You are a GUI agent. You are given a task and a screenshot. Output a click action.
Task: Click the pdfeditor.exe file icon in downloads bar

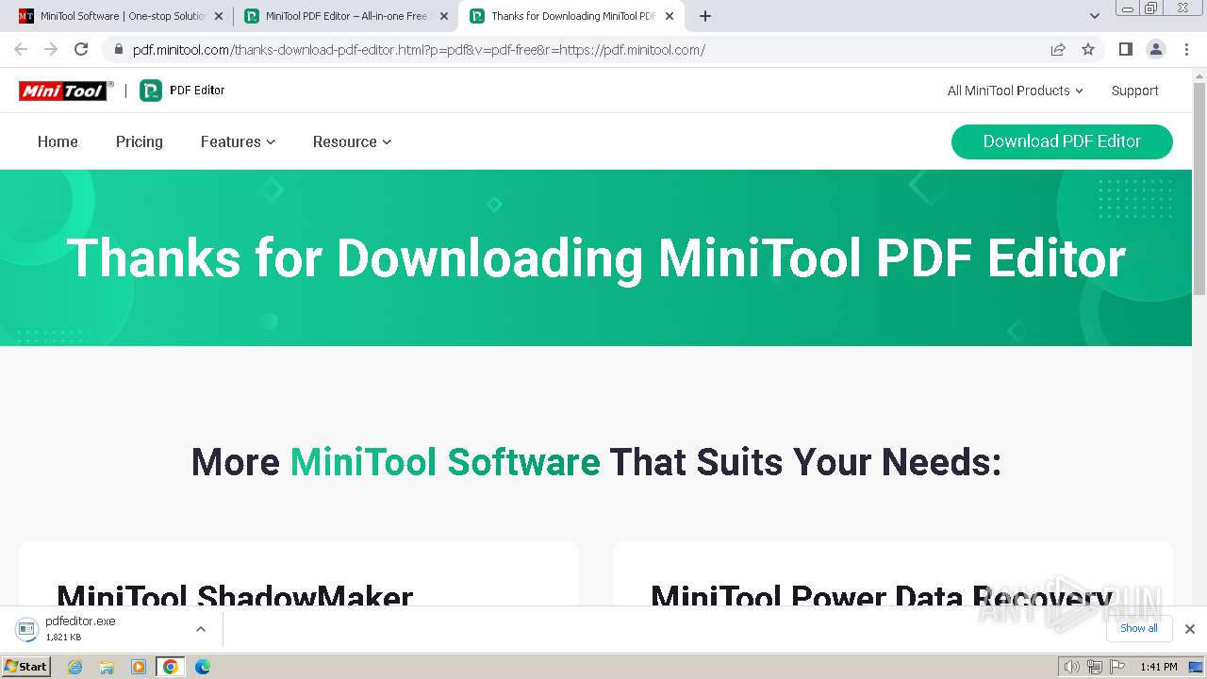click(26, 629)
